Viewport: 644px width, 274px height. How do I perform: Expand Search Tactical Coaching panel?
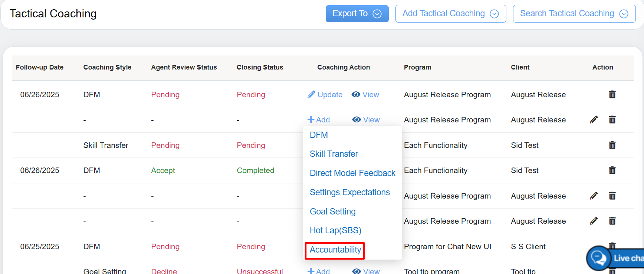[574, 14]
